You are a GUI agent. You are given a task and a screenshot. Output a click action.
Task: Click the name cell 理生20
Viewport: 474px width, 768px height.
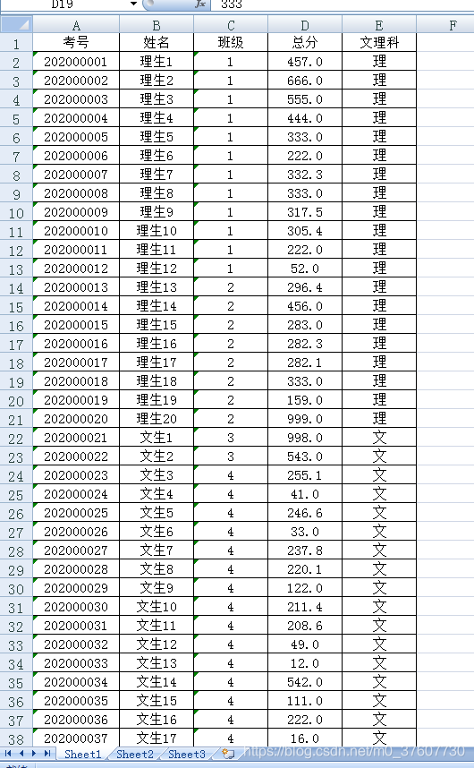coord(157,419)
